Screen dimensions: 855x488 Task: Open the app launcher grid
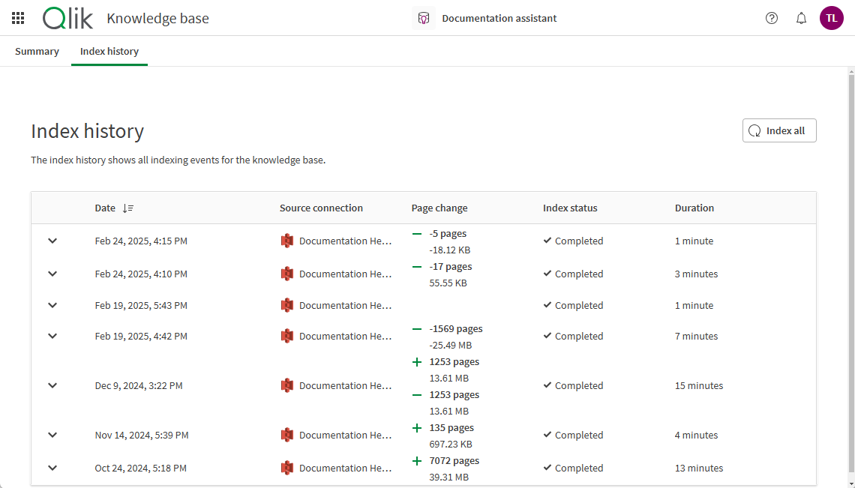(18, 18)
